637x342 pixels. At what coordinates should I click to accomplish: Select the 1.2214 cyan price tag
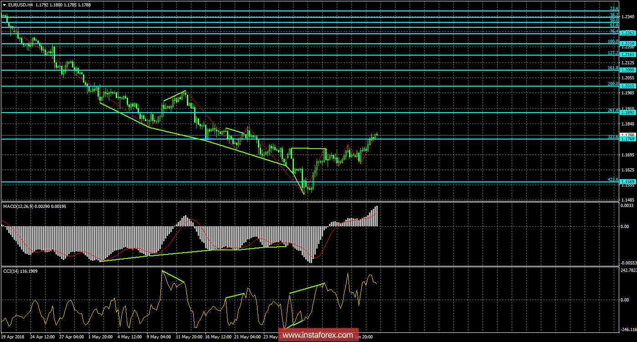coord(628,44)
